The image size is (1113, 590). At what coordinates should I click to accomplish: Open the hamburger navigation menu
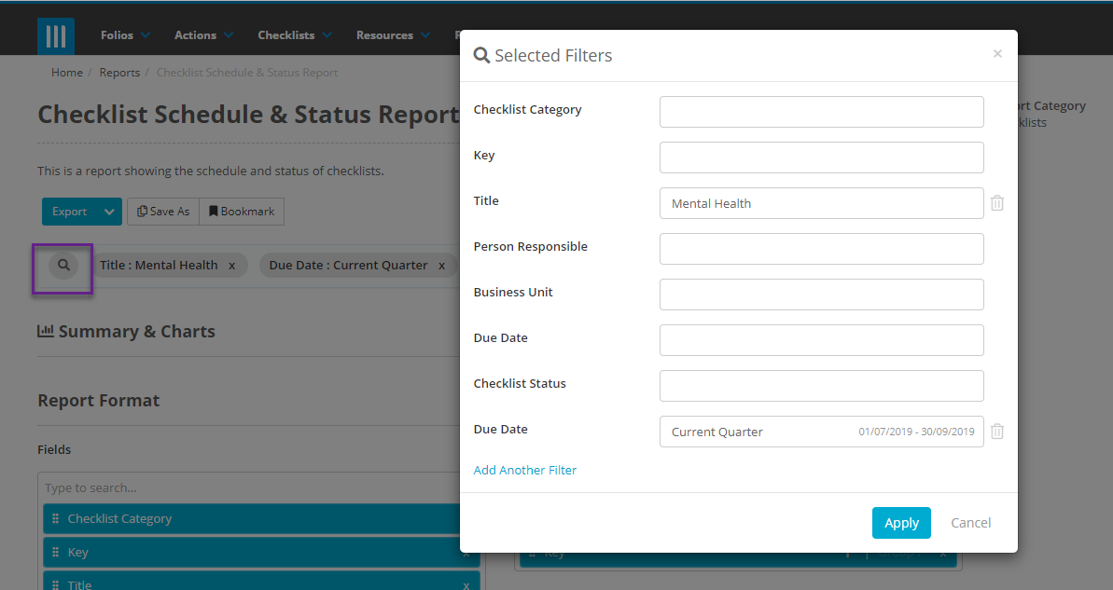tap(56, 35)
